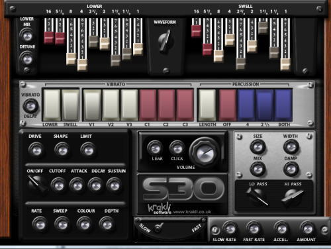Click the Limit knob
The image size is (331, 249).
(88, 150)
